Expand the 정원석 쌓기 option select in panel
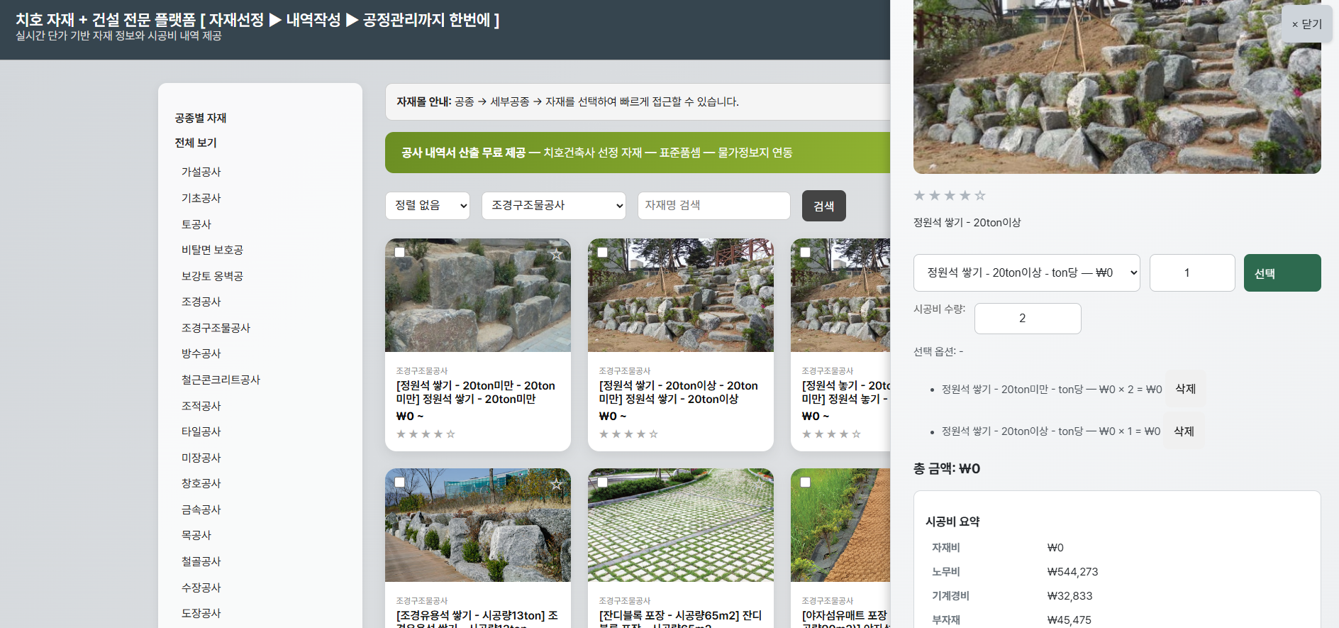The width and height of the screenshot is (1339, 628). point(1026,273)
